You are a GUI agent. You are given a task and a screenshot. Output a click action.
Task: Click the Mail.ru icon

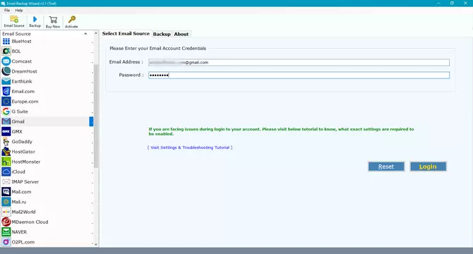(6, 202)
